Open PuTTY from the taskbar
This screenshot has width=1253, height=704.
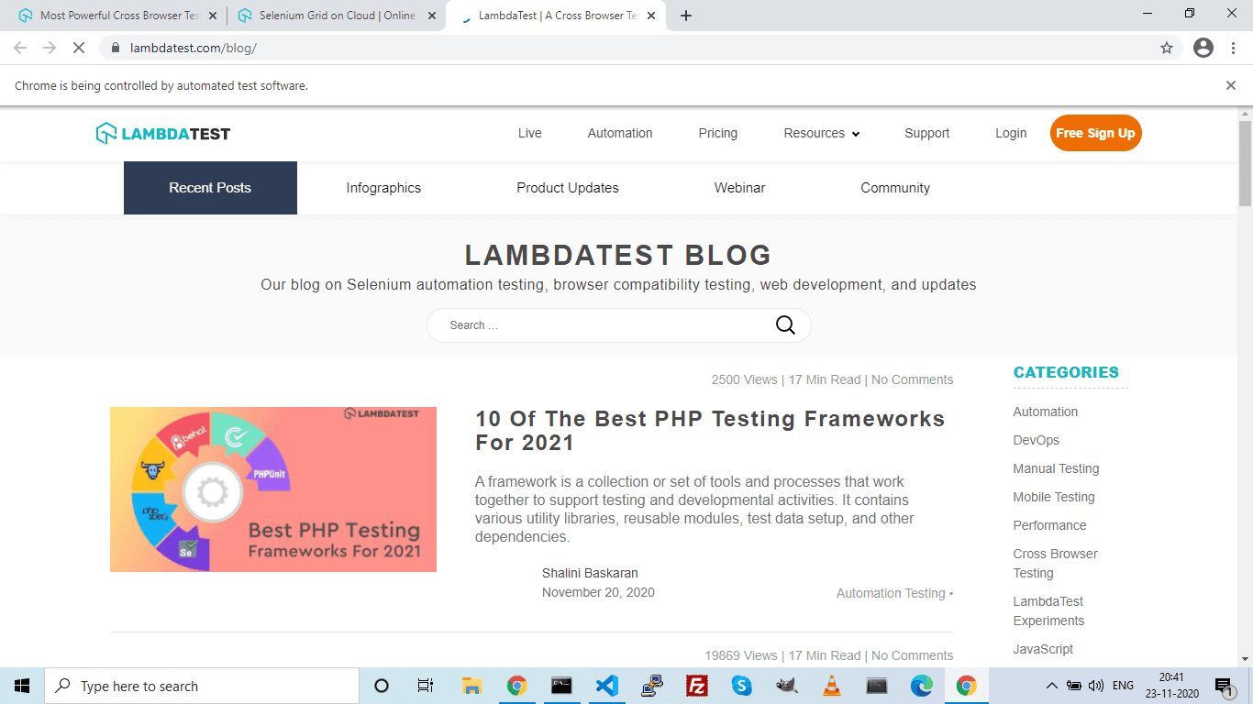(x=652, y=686)
